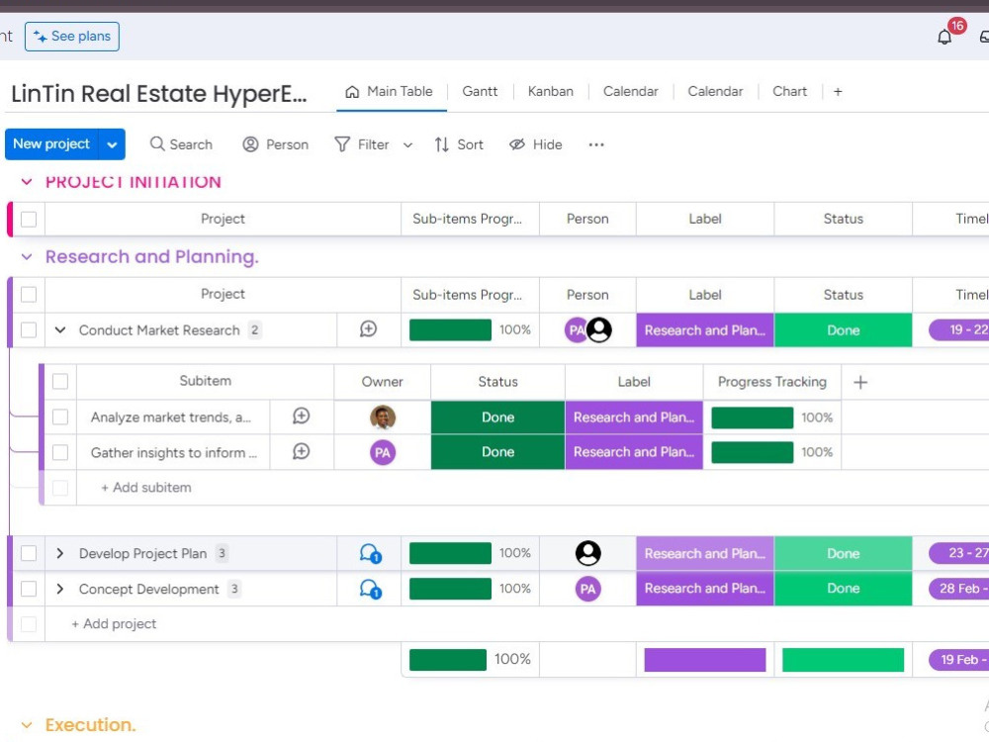Switch to the Kanban view tab
The height and width of the screenshot is (742, 989).
551,91
